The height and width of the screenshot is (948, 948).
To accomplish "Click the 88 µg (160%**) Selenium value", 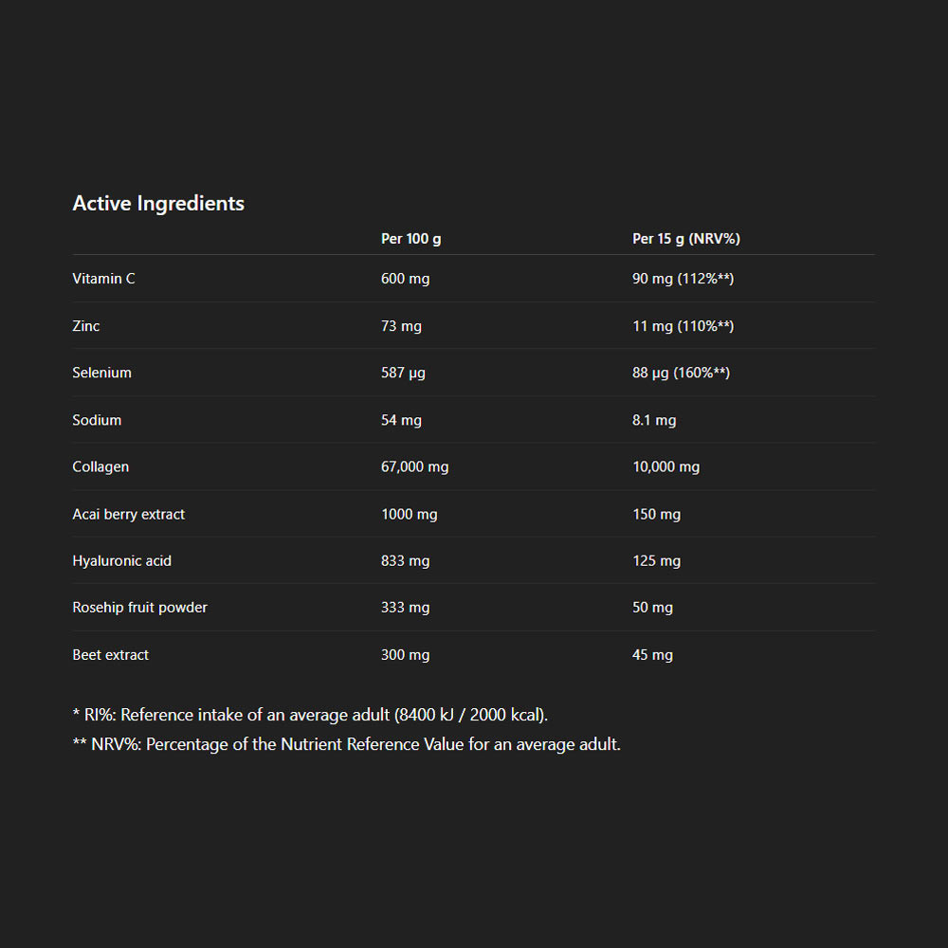I will pos(681,373).
